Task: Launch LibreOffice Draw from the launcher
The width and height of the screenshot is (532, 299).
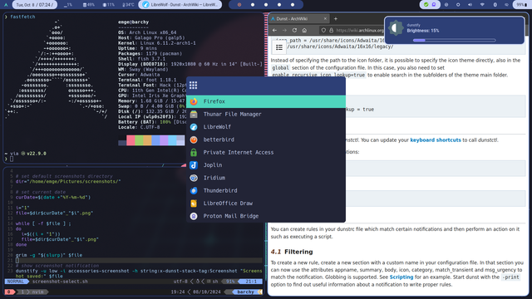Action: [266, 203]
